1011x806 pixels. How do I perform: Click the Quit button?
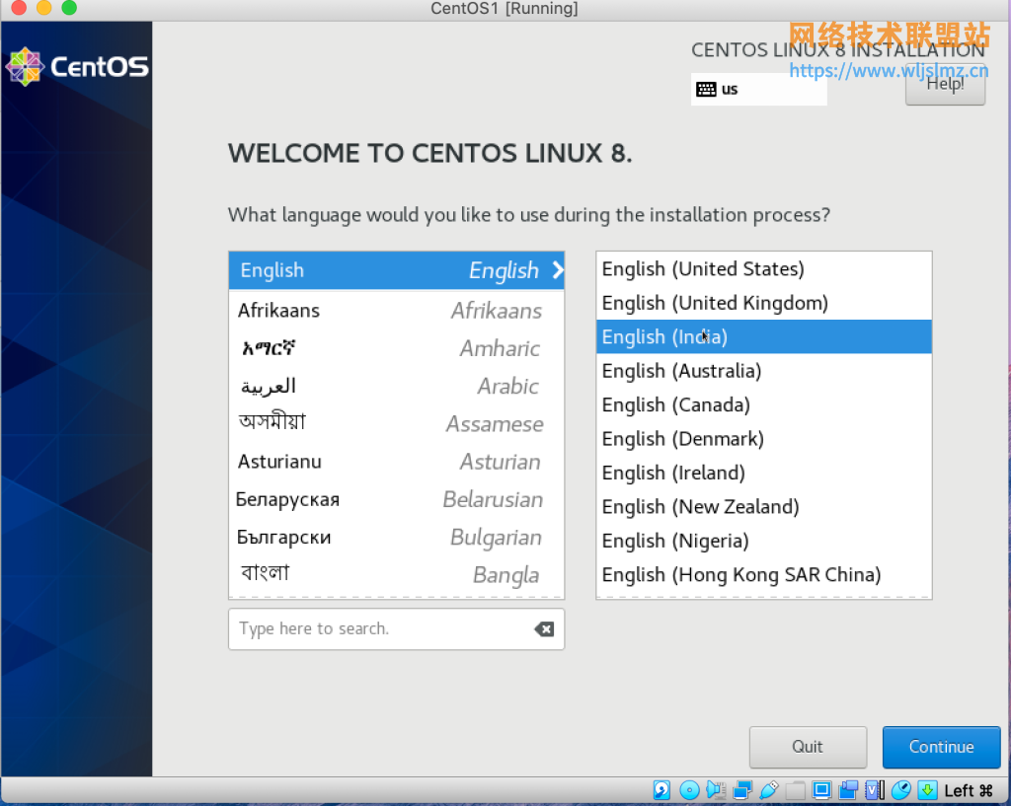808,747
